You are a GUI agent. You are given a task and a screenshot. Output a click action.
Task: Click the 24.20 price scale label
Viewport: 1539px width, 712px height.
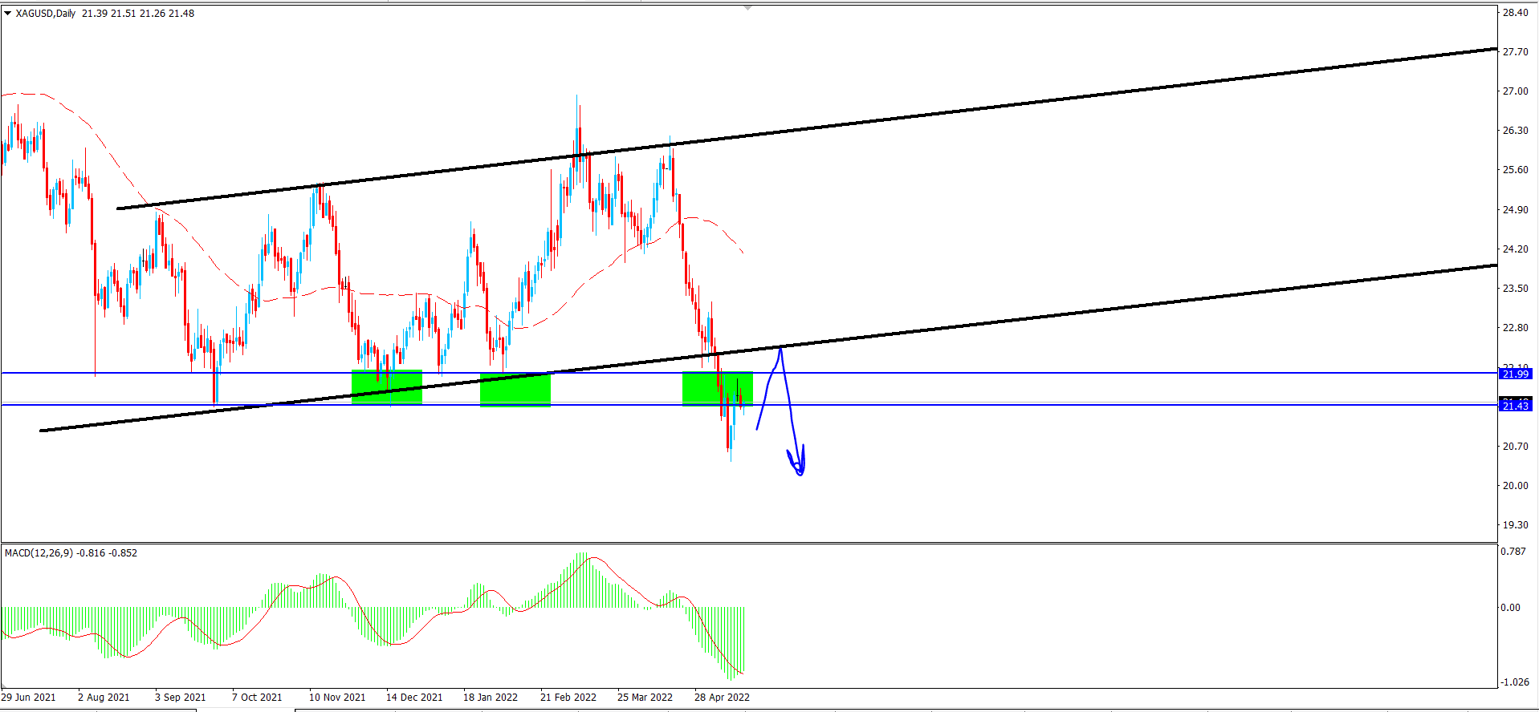tap(1516, 249)
